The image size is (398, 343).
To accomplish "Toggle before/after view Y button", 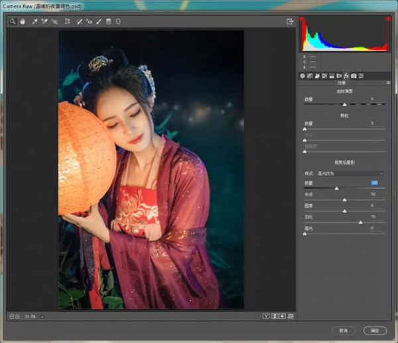I will coord(265,316).
